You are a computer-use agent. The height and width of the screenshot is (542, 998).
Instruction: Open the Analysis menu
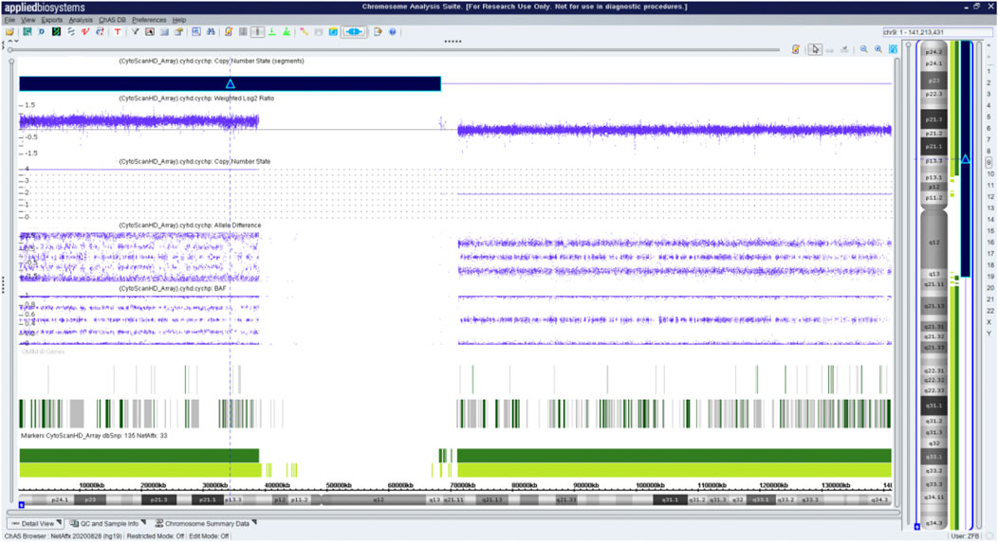(81, 20)
